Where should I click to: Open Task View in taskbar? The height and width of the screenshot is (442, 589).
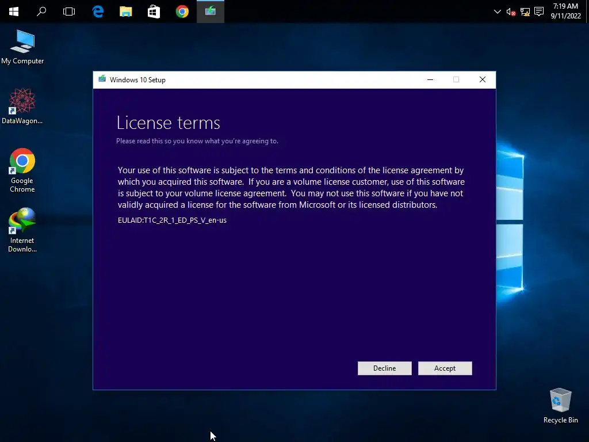69,12
